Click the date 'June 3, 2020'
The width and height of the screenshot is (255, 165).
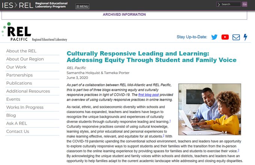click(x=77, y=78)
